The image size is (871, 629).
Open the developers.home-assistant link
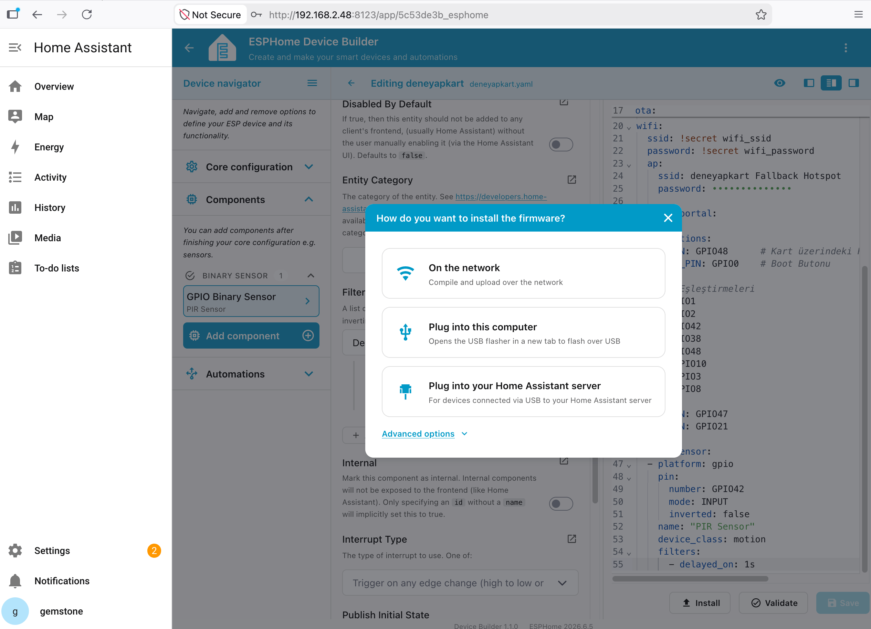pyautogui.click(x=501, y=196)
